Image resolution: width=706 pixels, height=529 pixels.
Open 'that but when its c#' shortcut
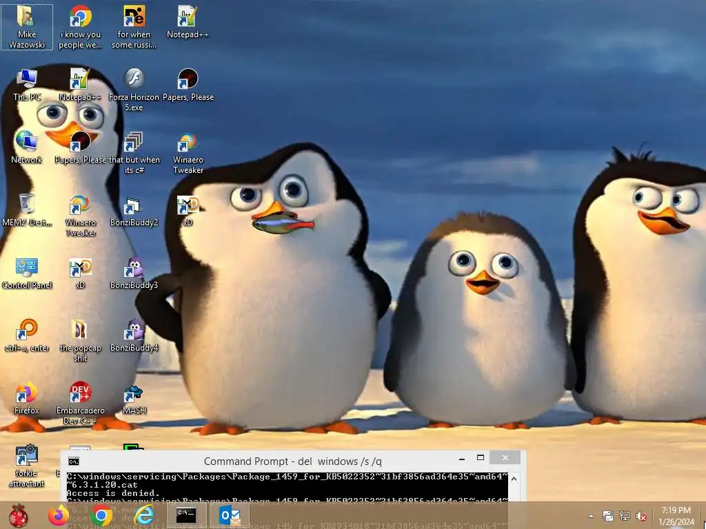click(x=134, y=152)
